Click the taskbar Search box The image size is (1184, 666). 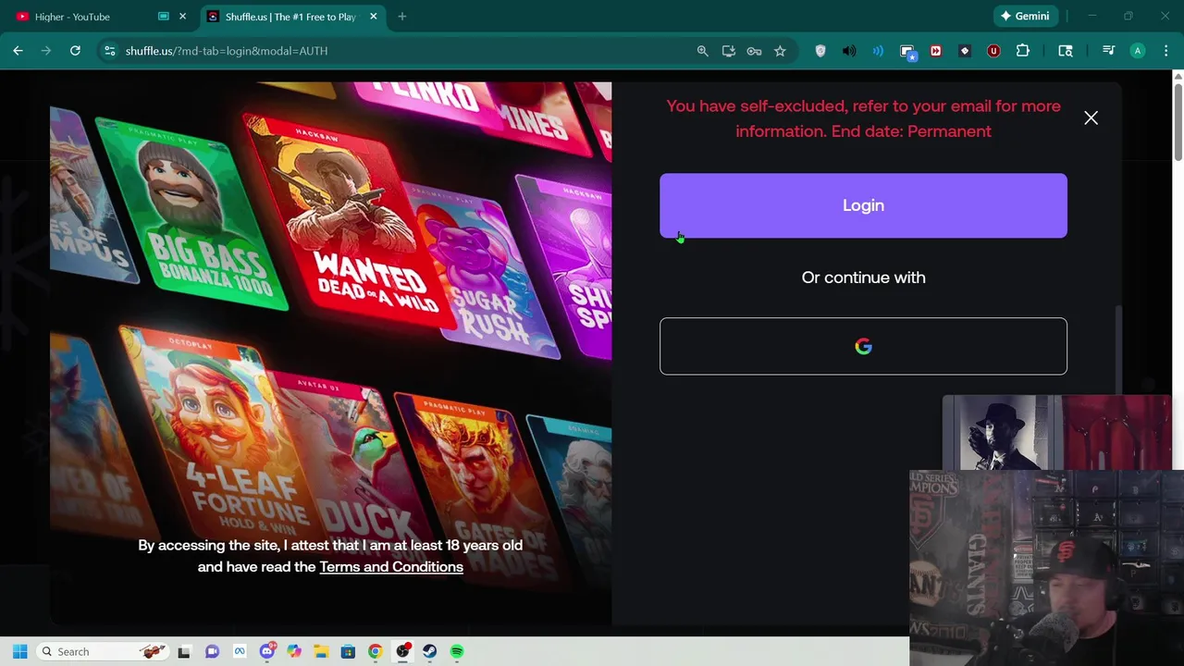pyautogui.click(x=104, y=651)
